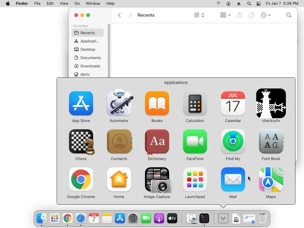This screenshot has width=304, height=228.
Task: Go forward in the Finder window
Action: (x=130, y=15)
